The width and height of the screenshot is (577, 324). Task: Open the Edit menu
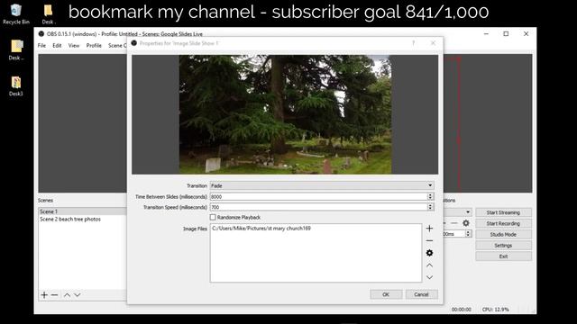coord(57,46)
